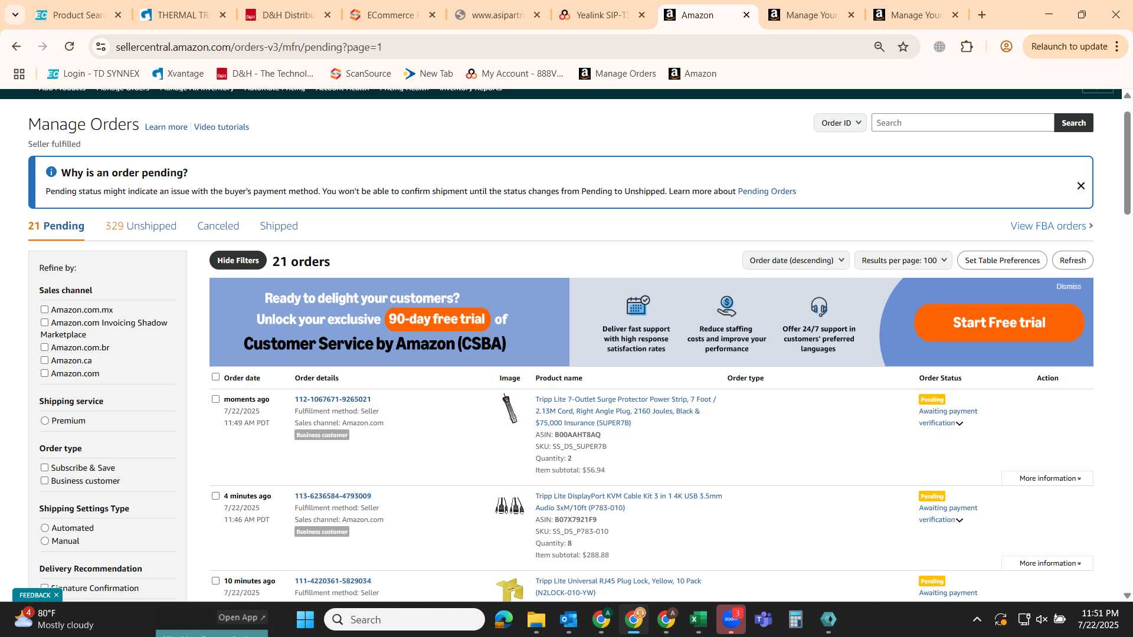The height and width of the screenshot is (637, 1133).
Task: Open File Explorer from the taskbar
Action: pyautogui.click(x=536, y=619)
